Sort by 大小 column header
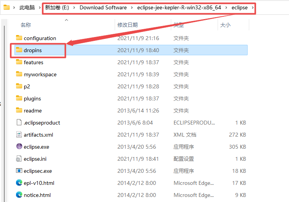The height and width of the screenshot is (202, 289). click(225, 25)
